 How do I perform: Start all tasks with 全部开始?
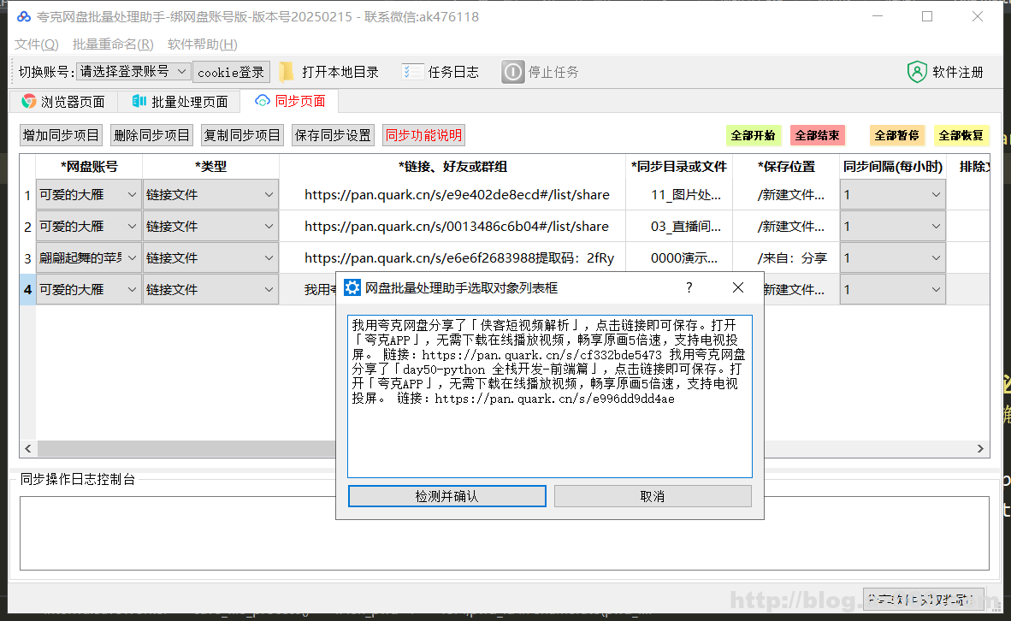754,135
